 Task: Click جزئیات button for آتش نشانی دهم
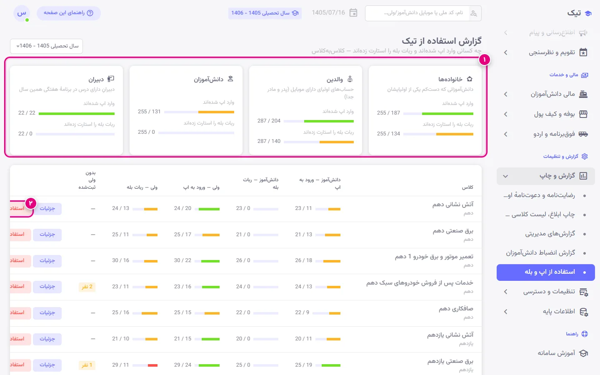(x=47, y=209)
